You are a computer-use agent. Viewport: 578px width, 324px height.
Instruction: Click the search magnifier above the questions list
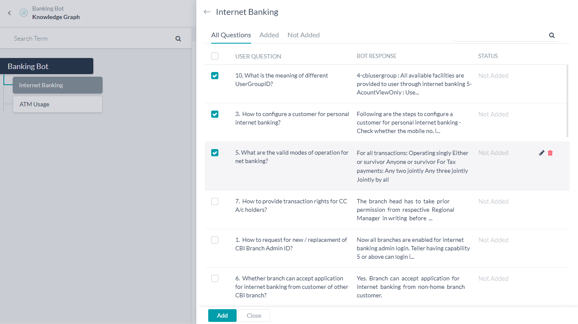(x=552, y=35)
